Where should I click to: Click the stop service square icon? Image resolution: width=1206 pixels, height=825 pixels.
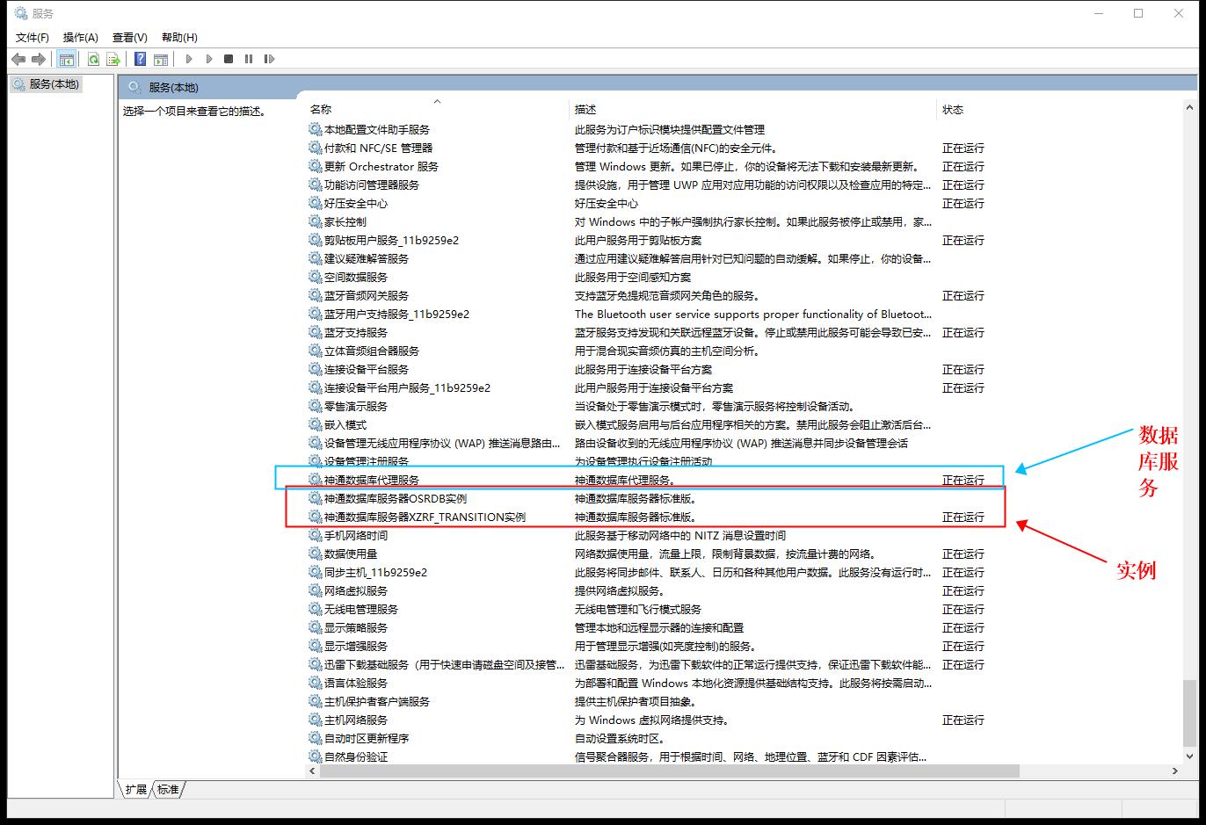[x=229, y=59]
